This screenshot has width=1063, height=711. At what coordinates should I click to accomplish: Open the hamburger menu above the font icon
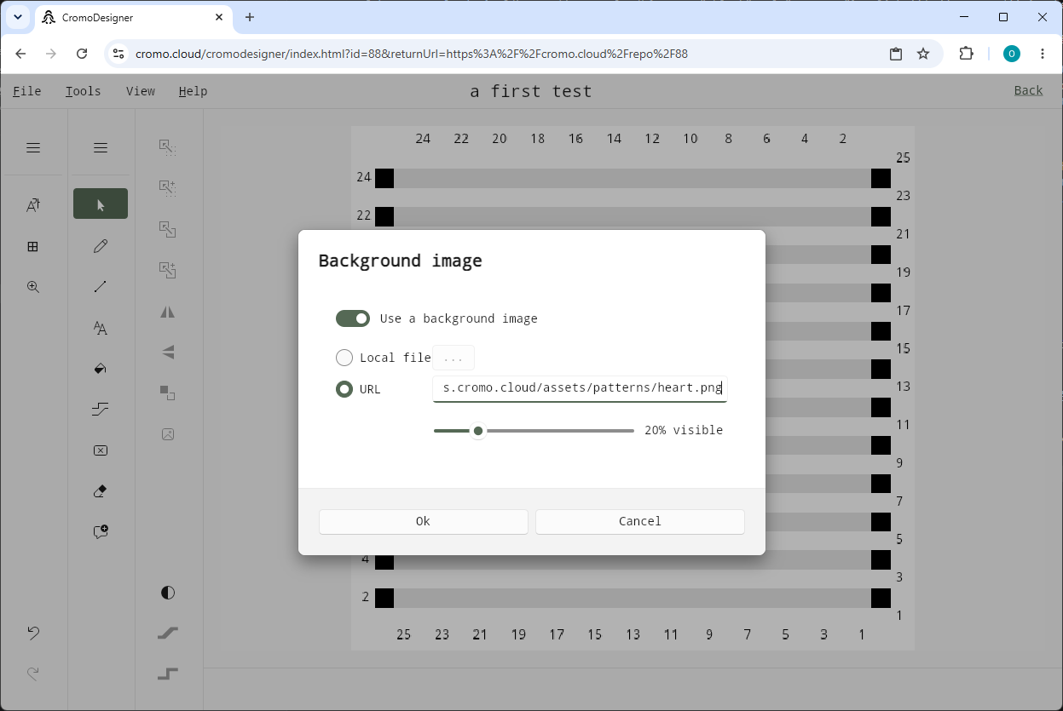33,147
